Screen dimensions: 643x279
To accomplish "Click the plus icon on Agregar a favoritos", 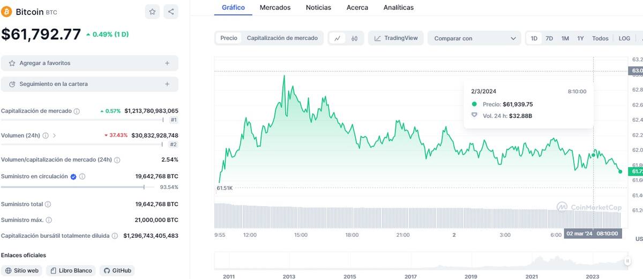I will pos(167,63).
